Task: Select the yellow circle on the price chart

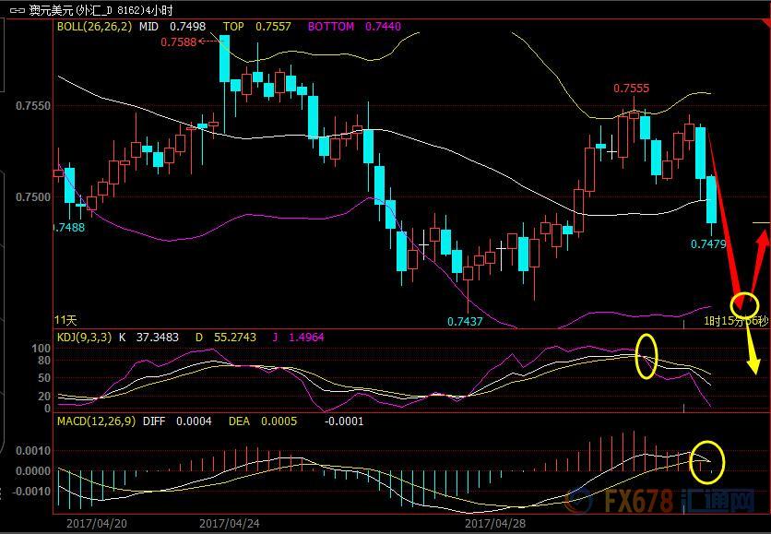Action: click(744, 303)
